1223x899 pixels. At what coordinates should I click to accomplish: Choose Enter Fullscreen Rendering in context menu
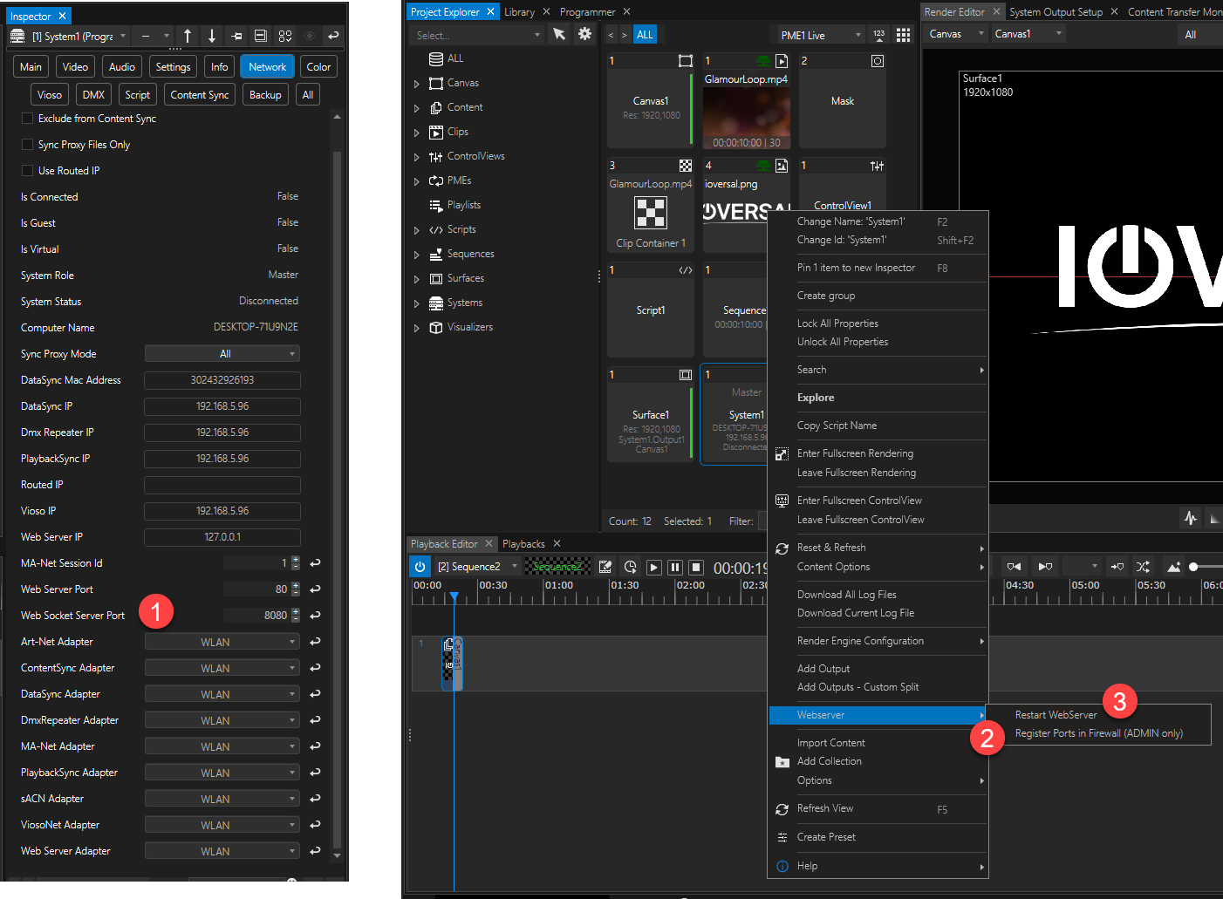[855, 453]
